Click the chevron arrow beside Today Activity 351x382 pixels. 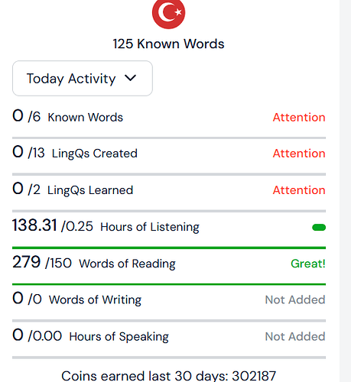[x=130, y=78]
